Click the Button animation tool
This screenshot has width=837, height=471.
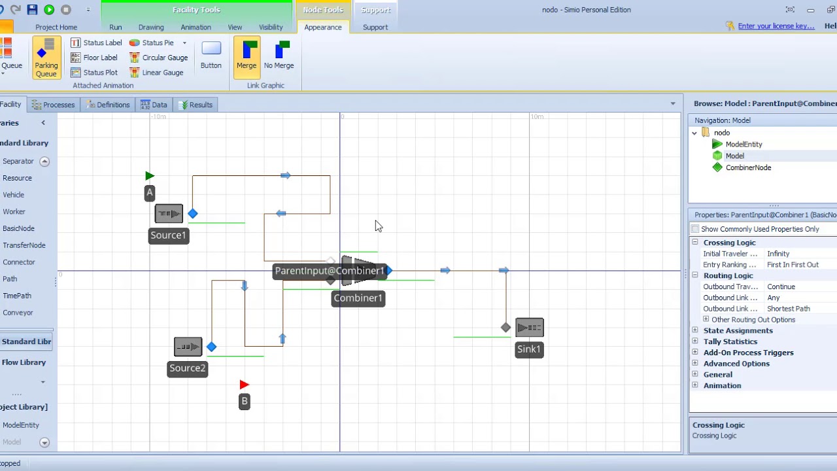pos(211,56)
